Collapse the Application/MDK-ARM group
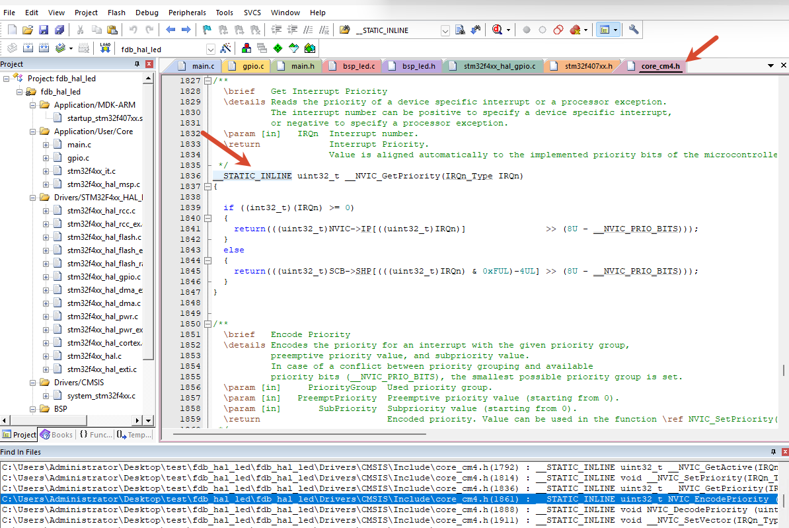The height and width of the screenshot is (528, 789). tap(32, 105)
